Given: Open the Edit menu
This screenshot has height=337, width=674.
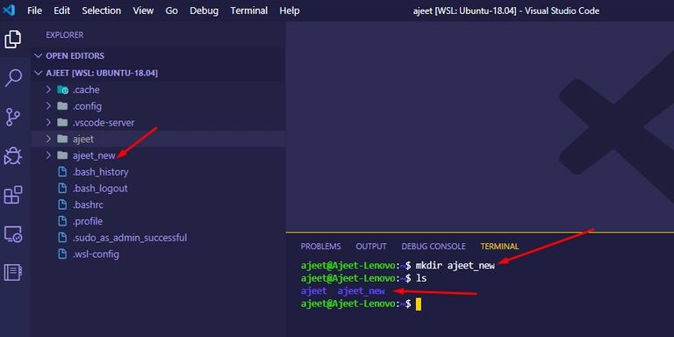Looking at the screenshot, I should point(62,11).
